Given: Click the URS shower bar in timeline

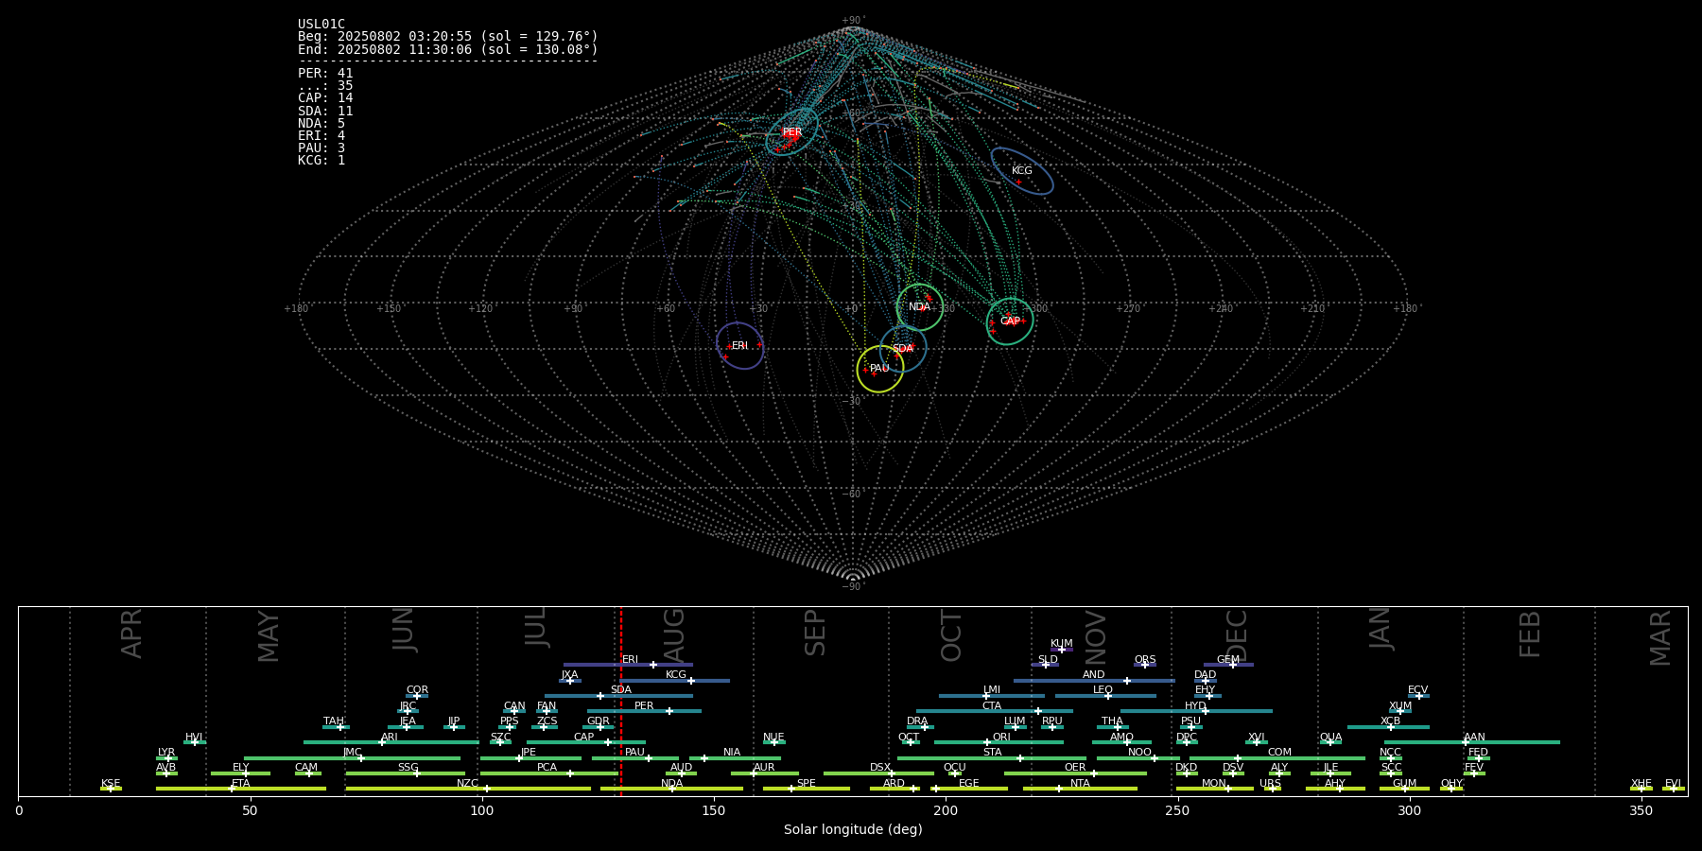Looking at the screenshot, I should coord(1271,789).
